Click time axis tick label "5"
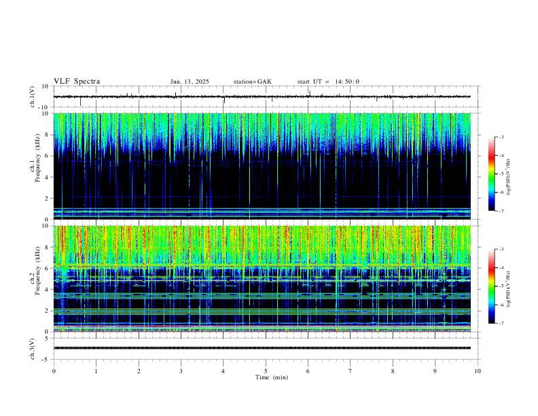This screenshot has height=416, width=538. click(x=266, y=371)
